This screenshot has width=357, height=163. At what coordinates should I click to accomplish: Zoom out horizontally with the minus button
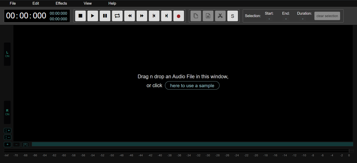tap(16, 144)
